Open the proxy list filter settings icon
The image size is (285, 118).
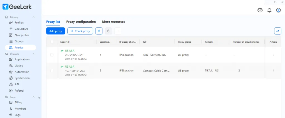pyautogui.click(x=99, y=31)
